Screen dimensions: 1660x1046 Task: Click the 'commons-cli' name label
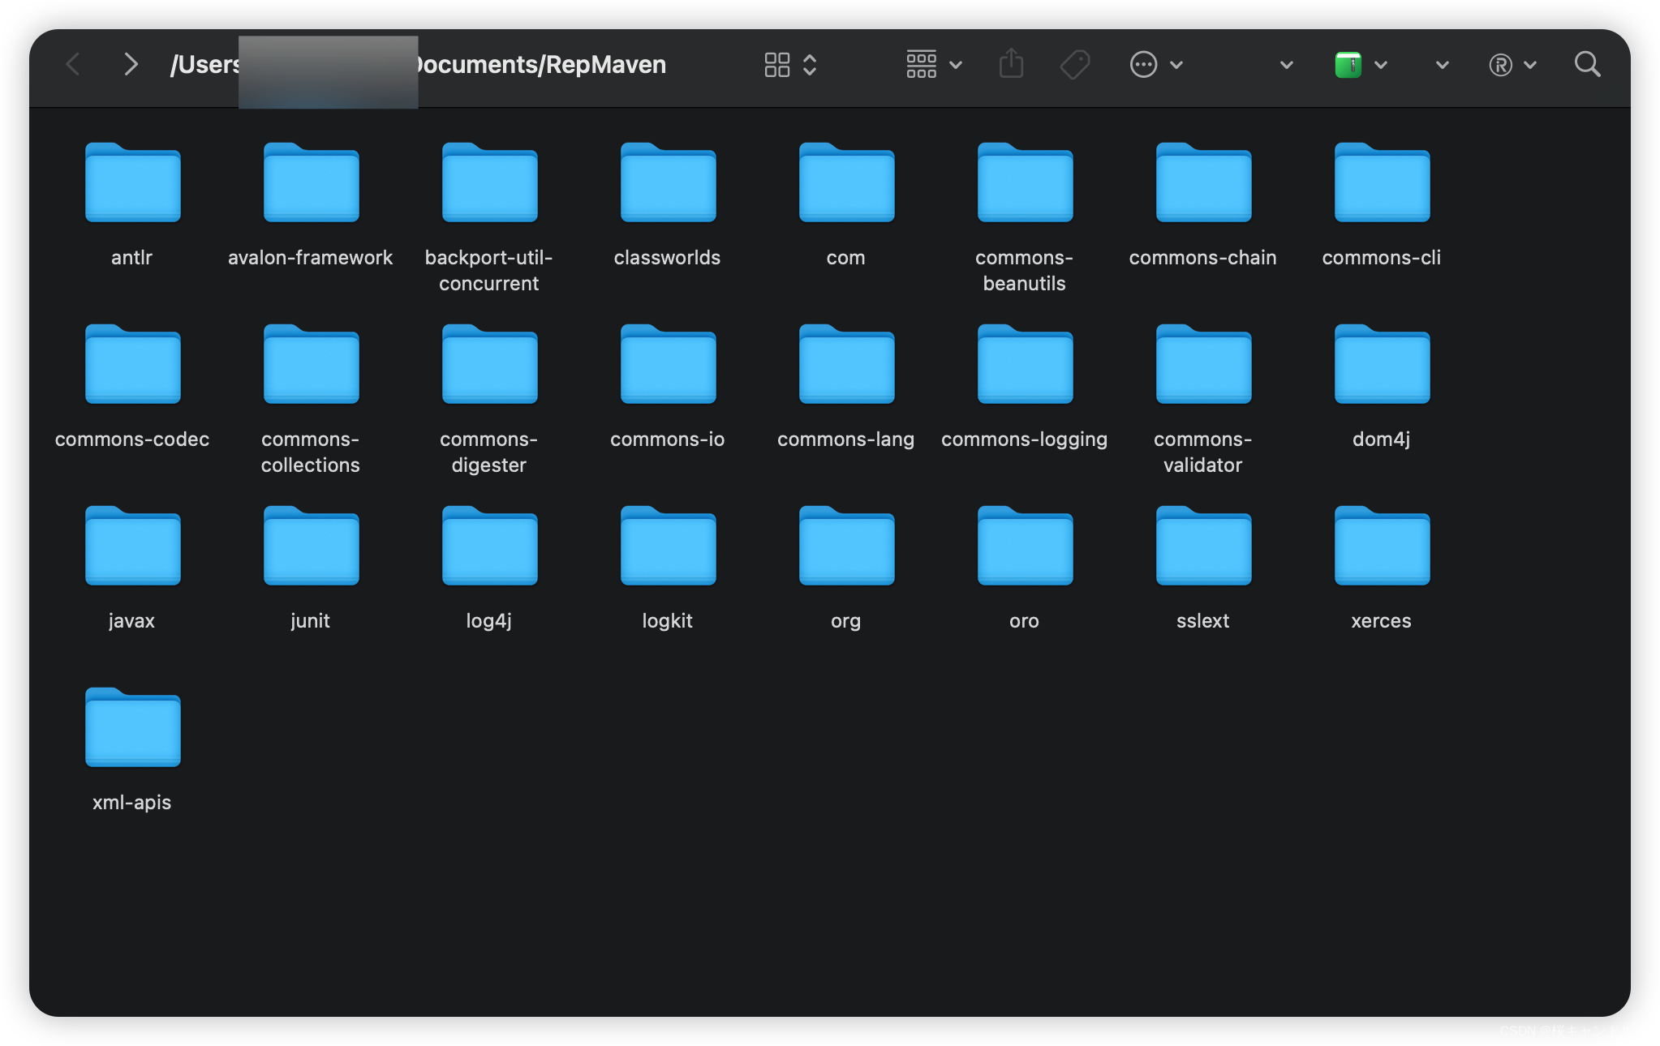(1381, 258)
